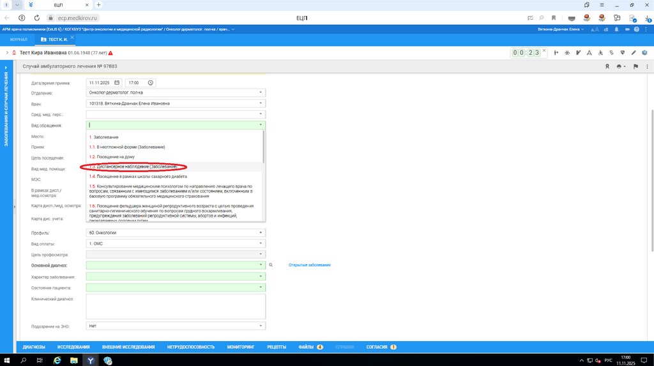This screenshot has width=654, height=366.
Task: Click in the Клинический диагноз text area
Action: (176, 307)
